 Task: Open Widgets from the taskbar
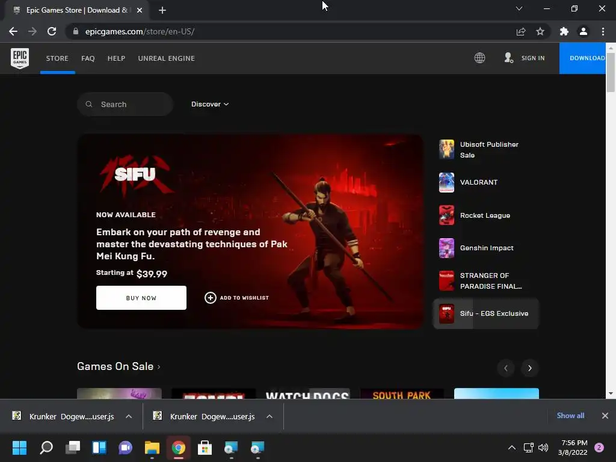click(99, 448)
